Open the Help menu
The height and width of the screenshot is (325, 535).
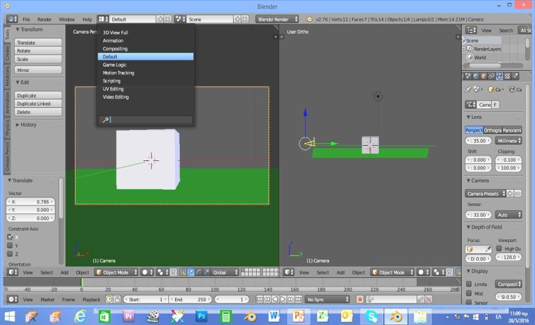[87, 20]
